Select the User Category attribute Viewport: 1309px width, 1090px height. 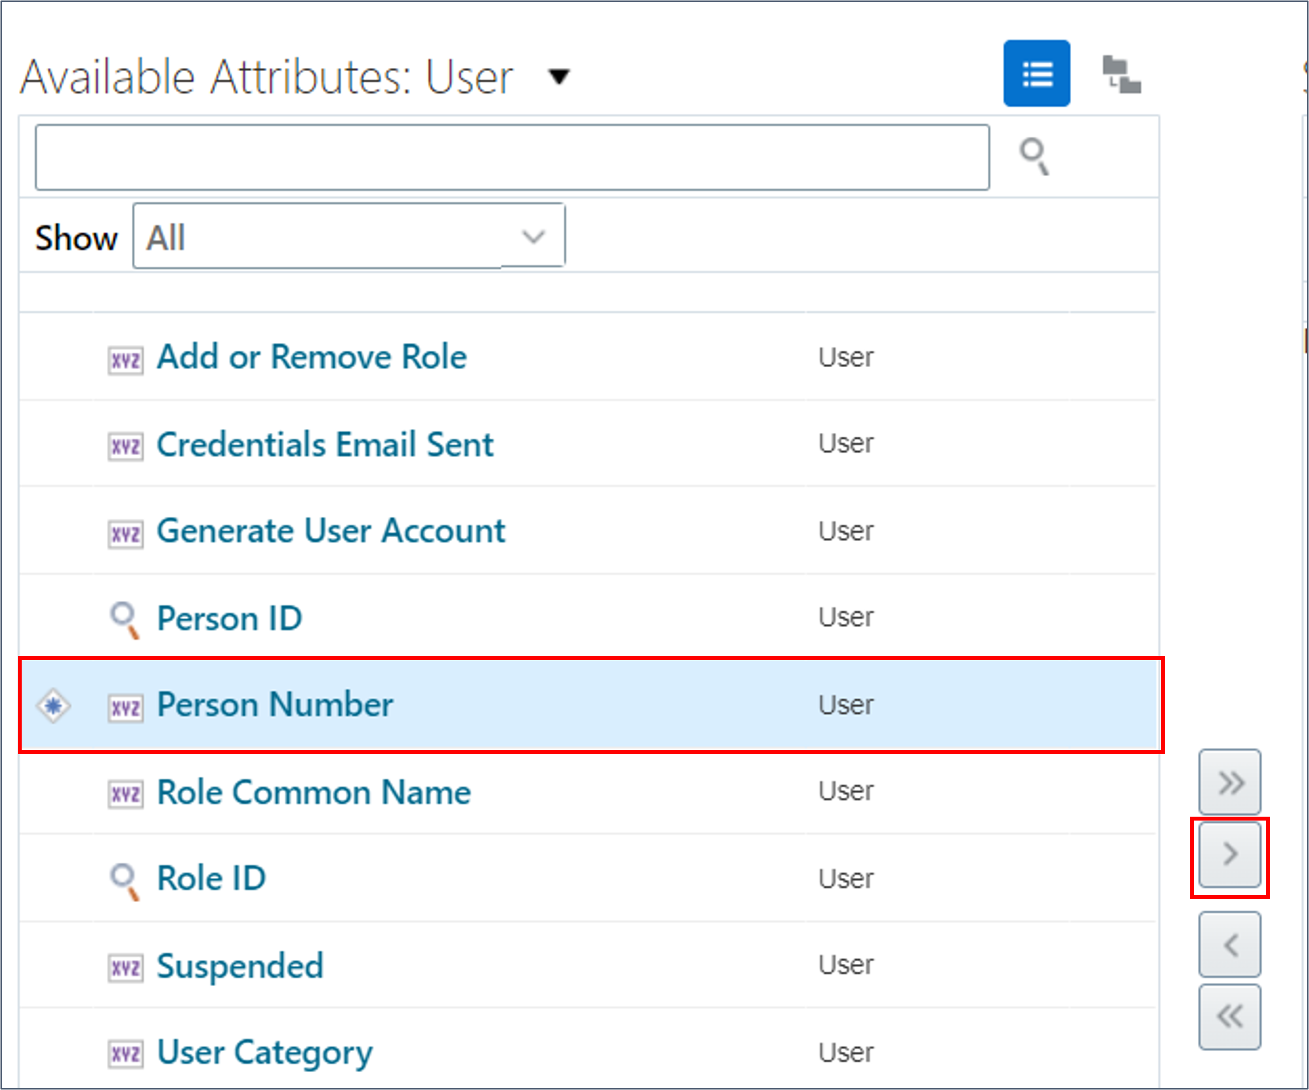click(263, 1053)
